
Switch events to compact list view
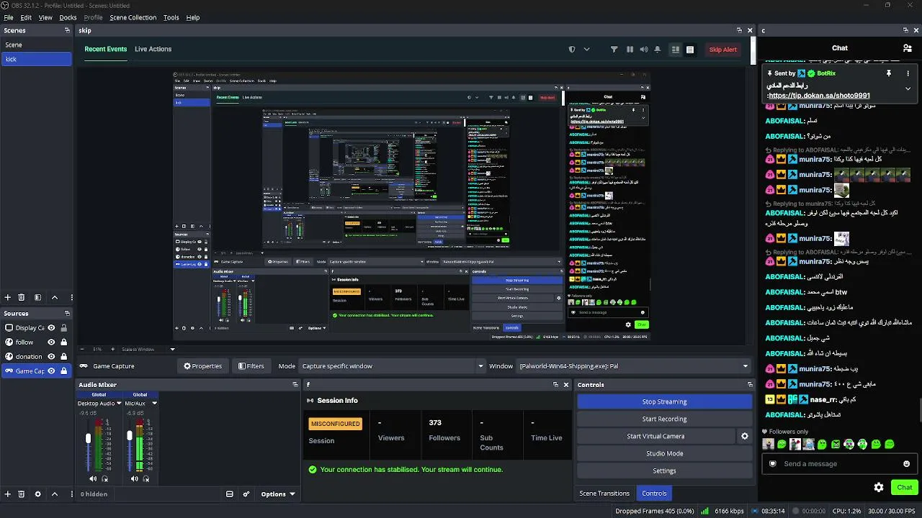[x=690, y=50]
